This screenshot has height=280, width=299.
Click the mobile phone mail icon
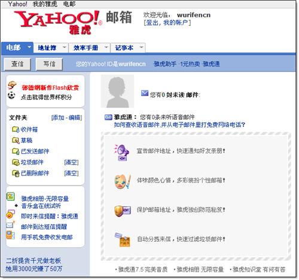point(10,235)
